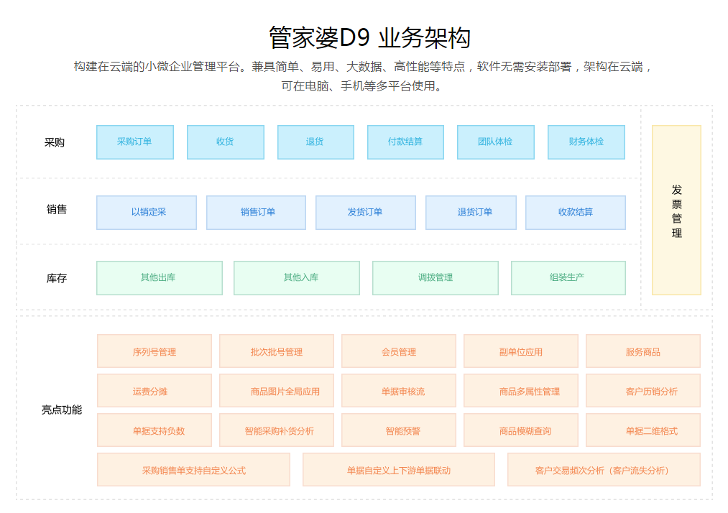The height and width of the screenshot is (513, 728).
Task: Click the subtitle line starting with 可在电脑
Action: point(363,86)
